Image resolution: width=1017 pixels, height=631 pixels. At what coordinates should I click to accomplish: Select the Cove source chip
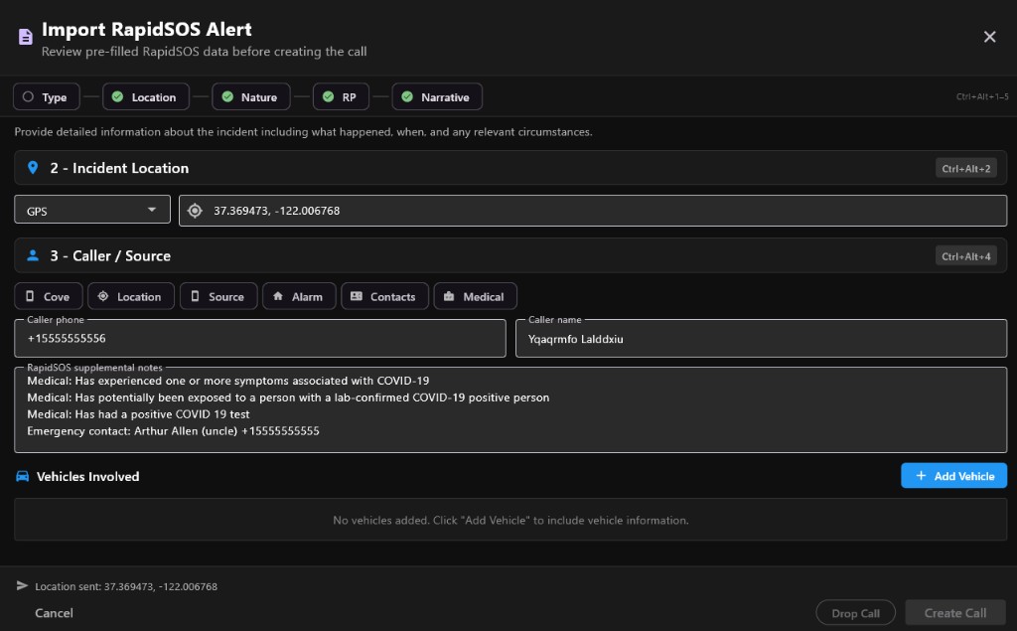click(x=48, y=296)
